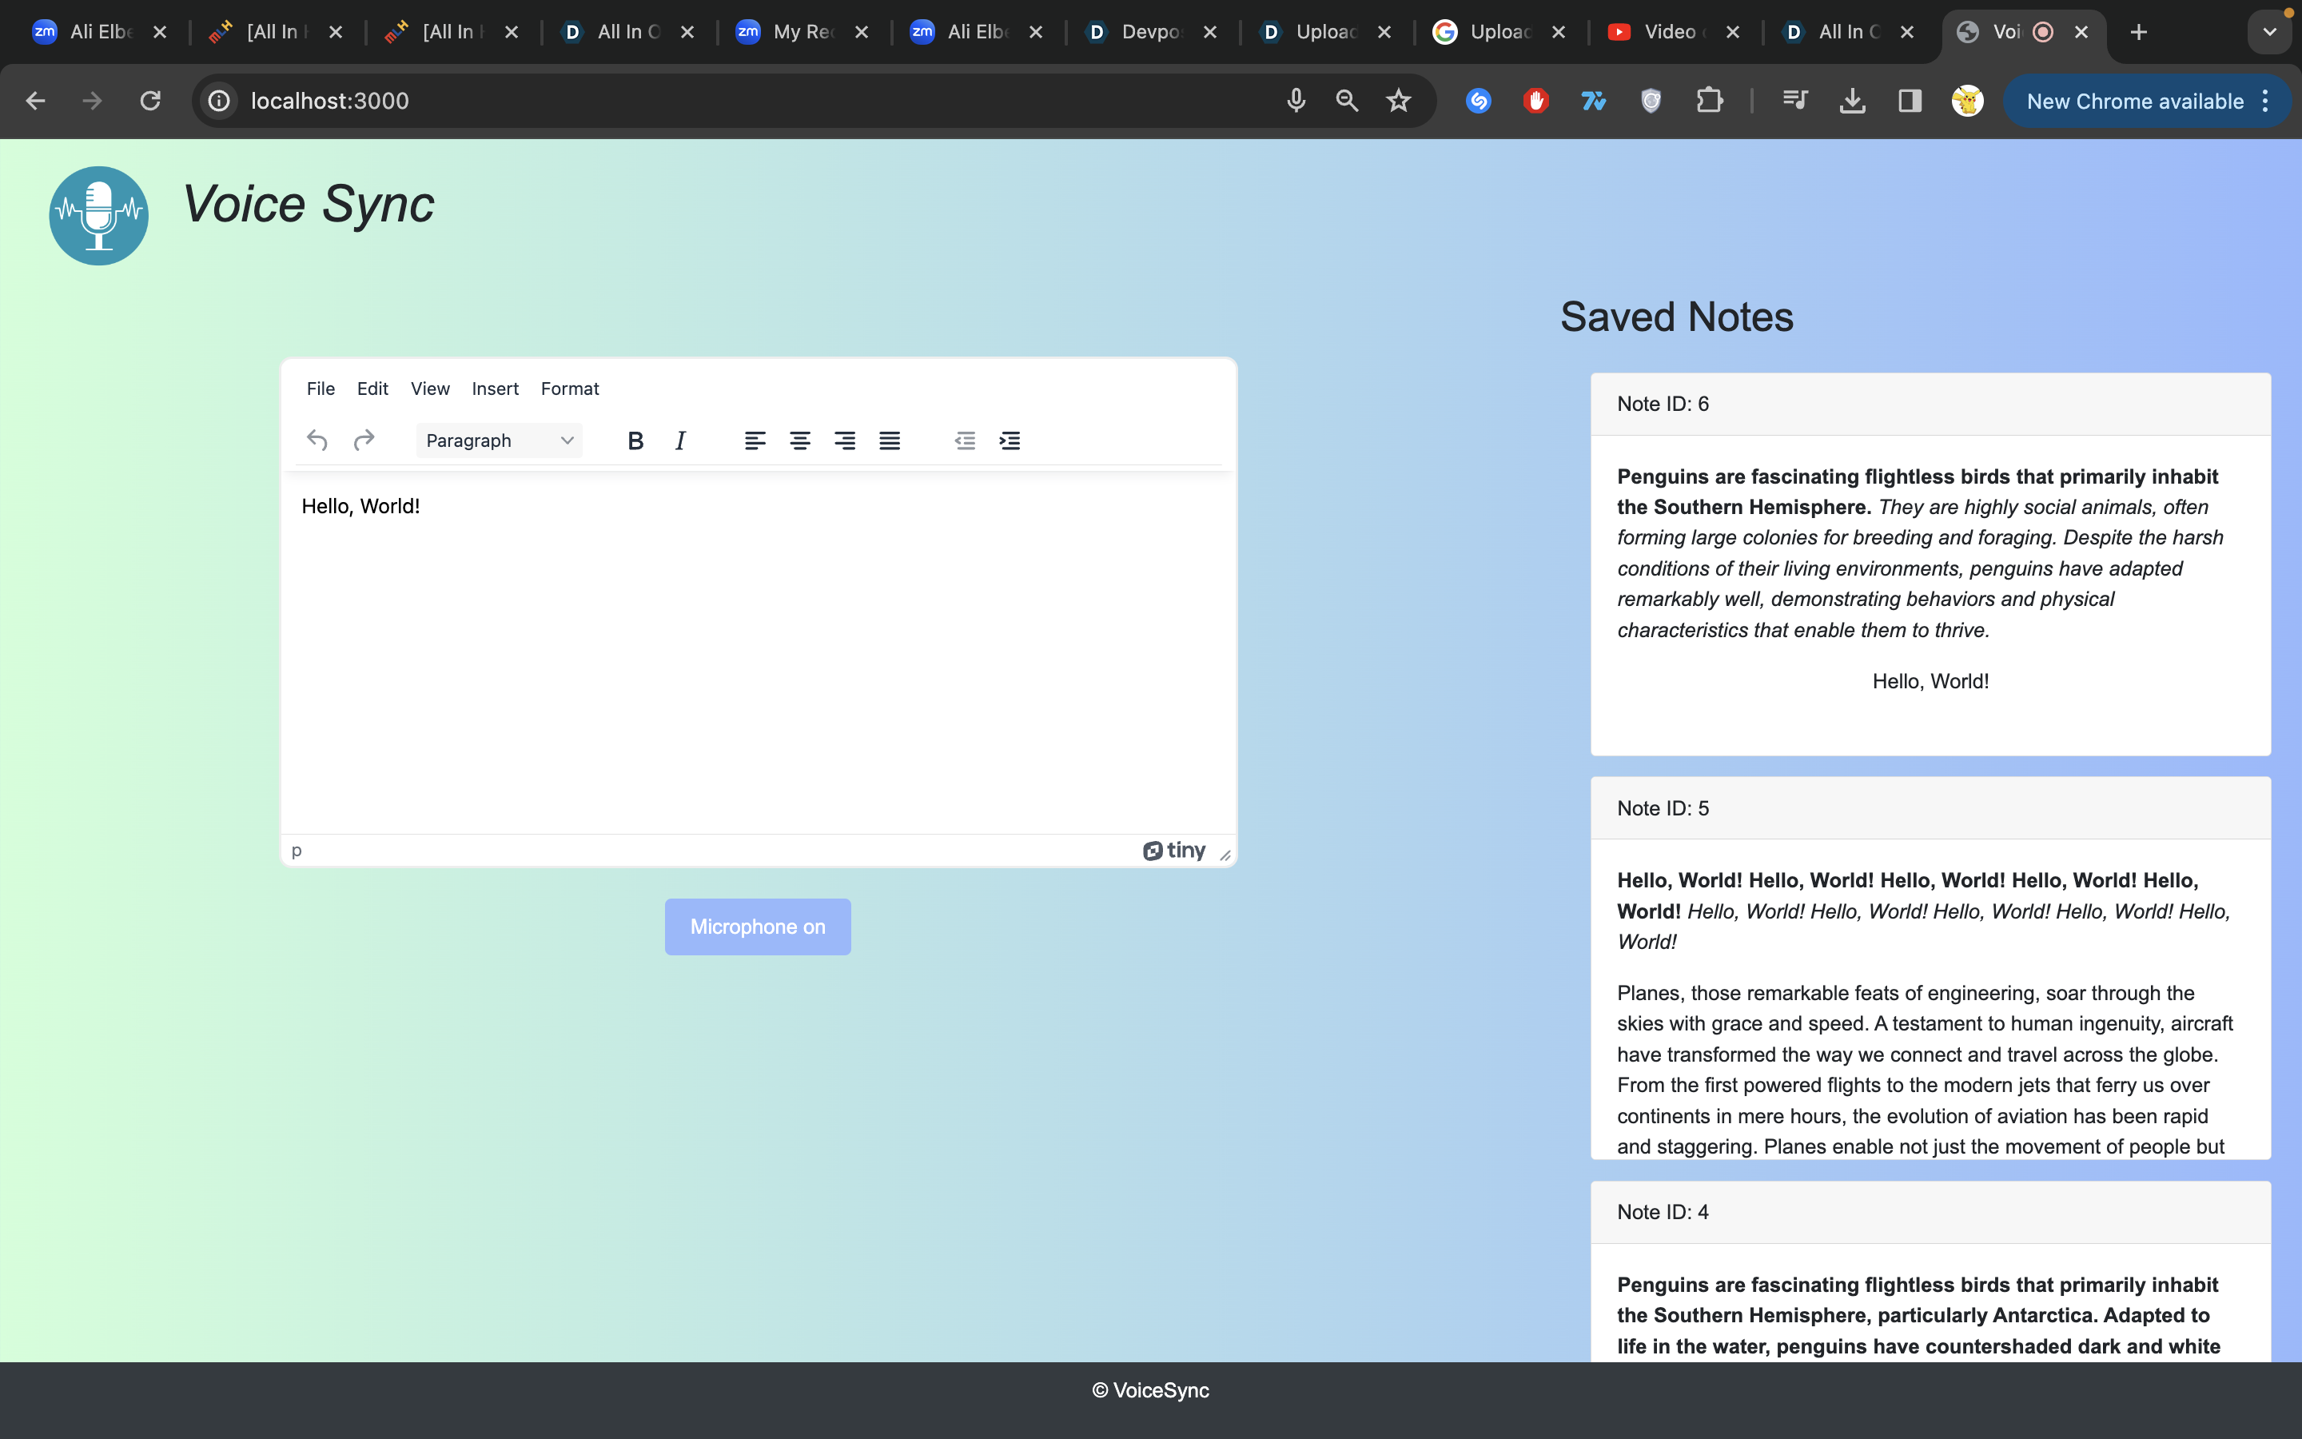Click the undo arrow icon
2302x1439 pixels.
click(317, 440)
